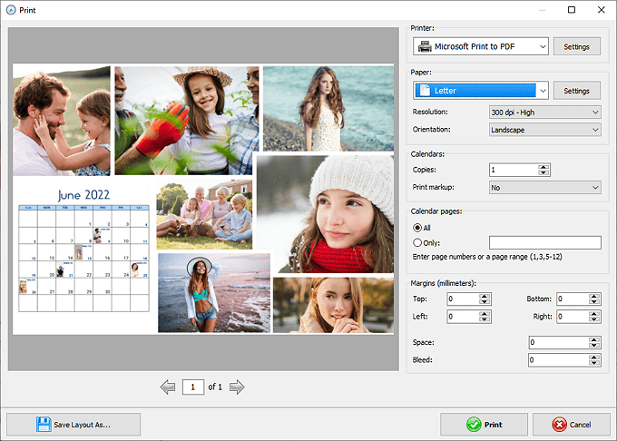The image size is (617, 441).
Task: Decrease the Left margin value
Action: (x=485, y=319)
